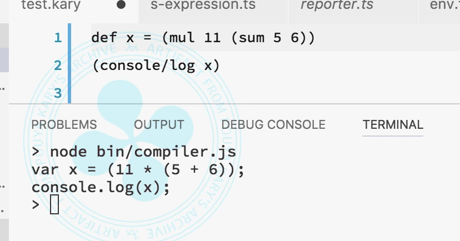This screenshot has height=241, width=460.
Task: Click line number 2 in the gutter
Action: (58, 66)
